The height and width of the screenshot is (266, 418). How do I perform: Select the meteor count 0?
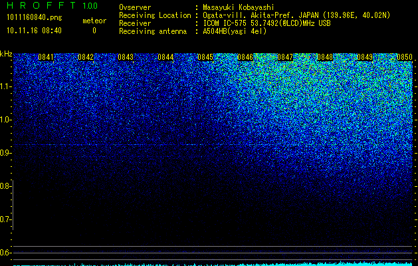[94, 31]
